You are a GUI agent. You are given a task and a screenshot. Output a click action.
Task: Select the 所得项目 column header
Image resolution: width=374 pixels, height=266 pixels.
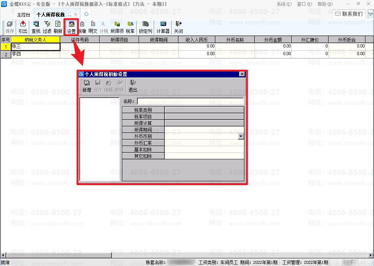(119, 40)
